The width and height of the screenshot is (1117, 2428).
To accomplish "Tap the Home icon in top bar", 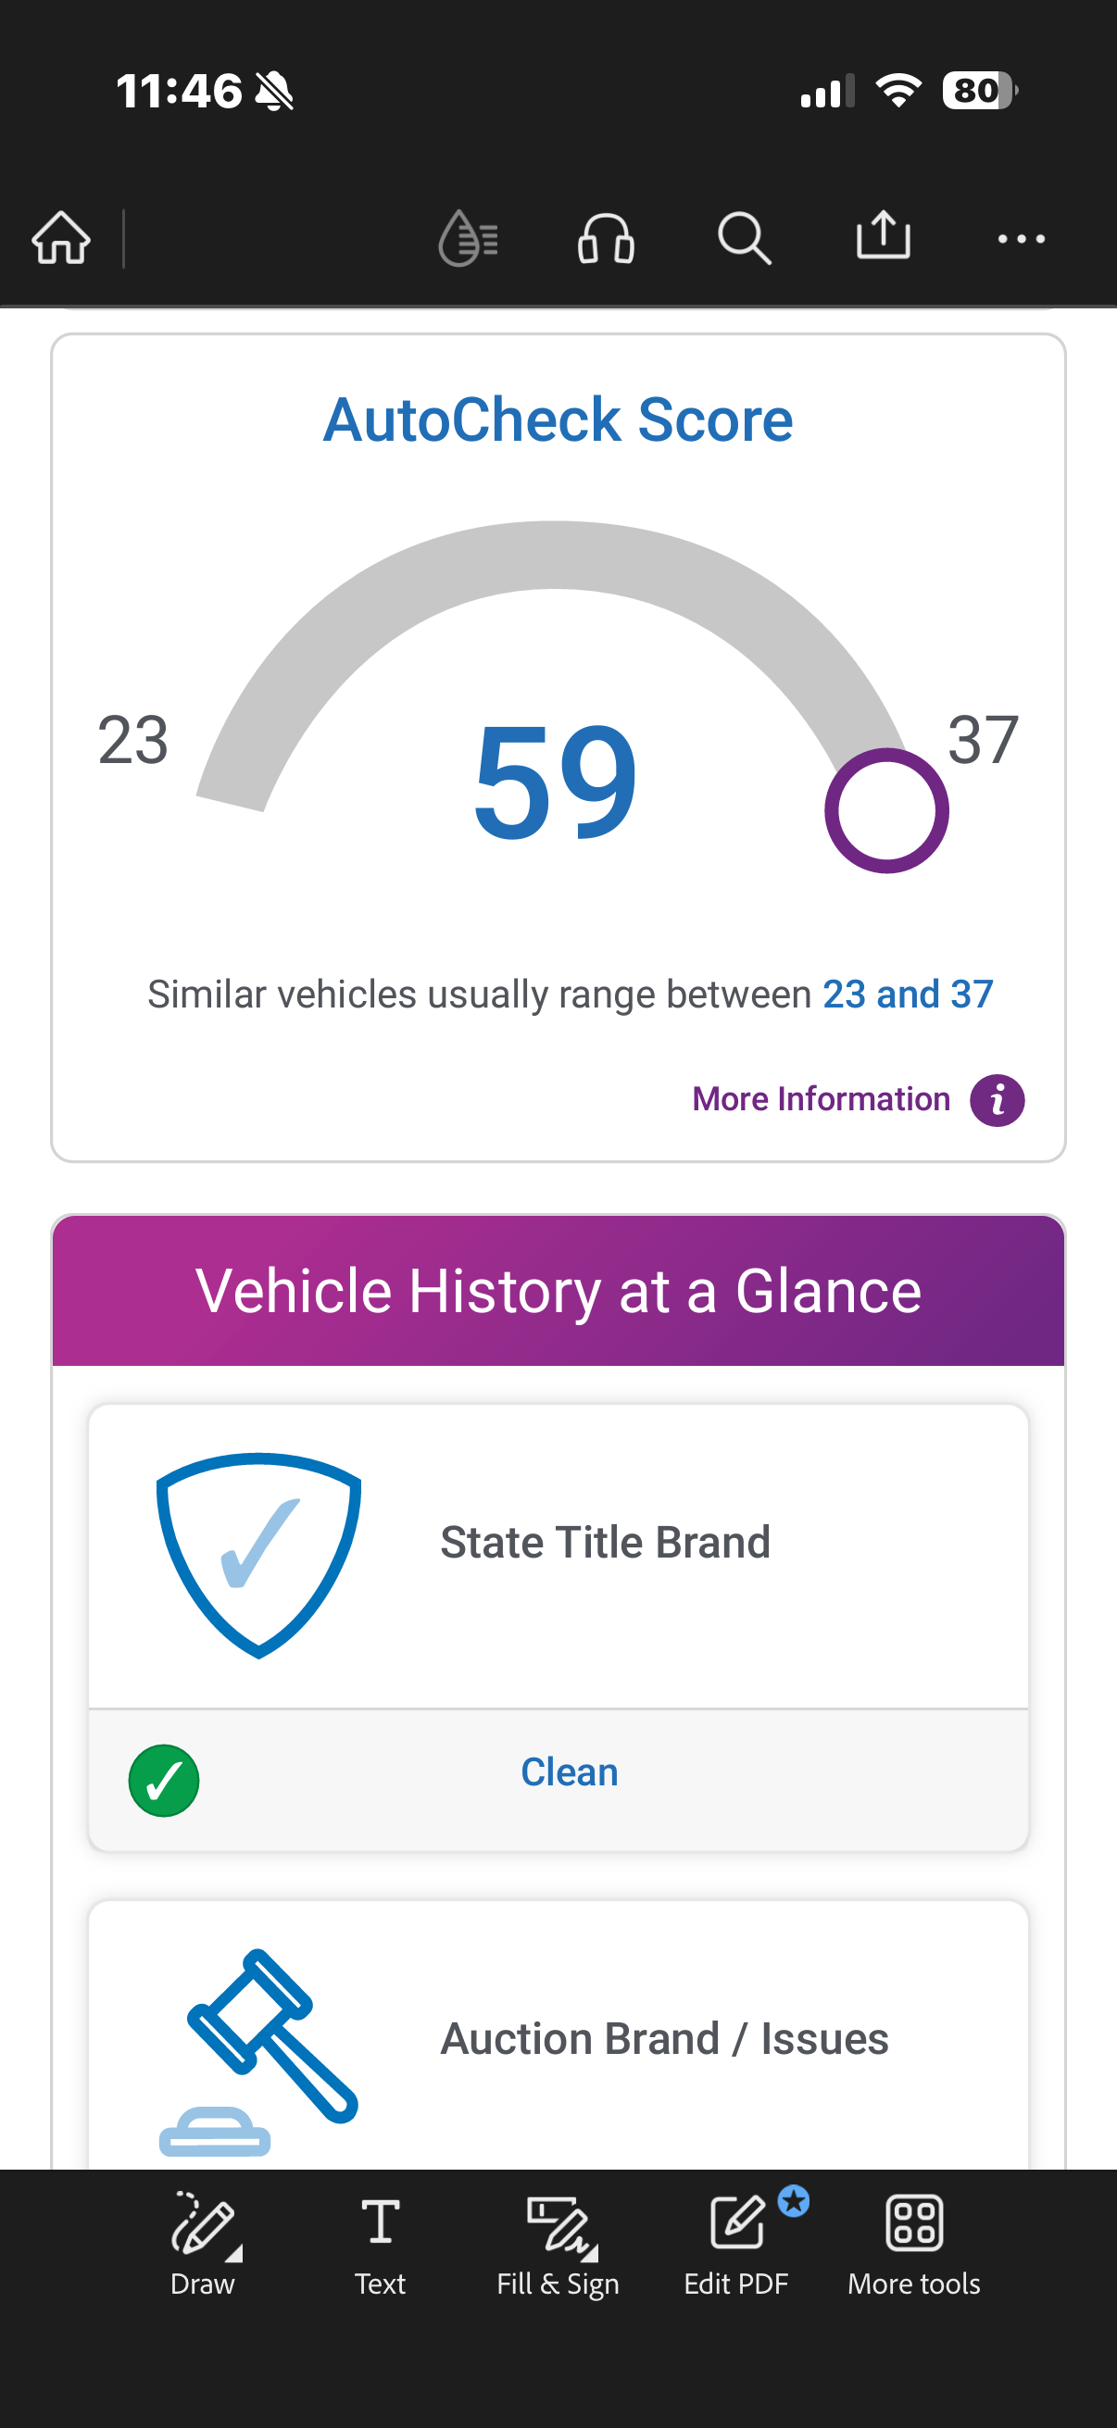I will (61, 237).
